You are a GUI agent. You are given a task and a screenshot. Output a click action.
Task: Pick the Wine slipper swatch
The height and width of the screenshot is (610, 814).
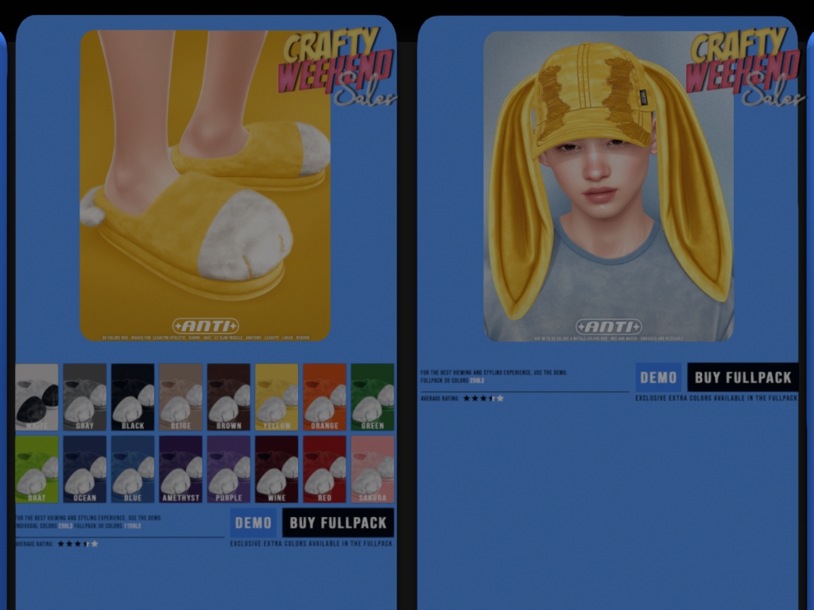(x=277, y=469)
